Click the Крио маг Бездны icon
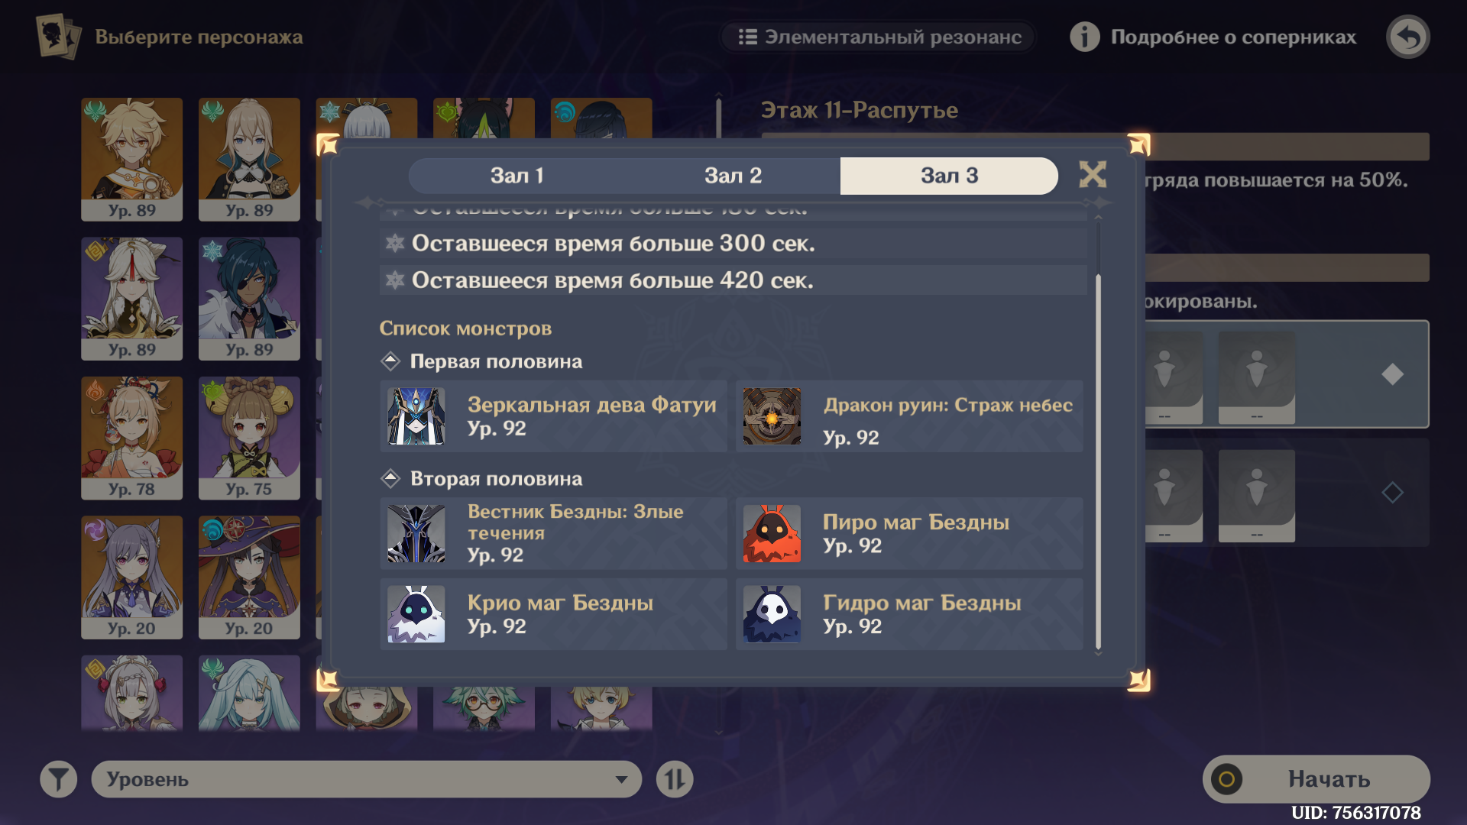Viewport: 1467px width, 825px height. coord(416,614)
